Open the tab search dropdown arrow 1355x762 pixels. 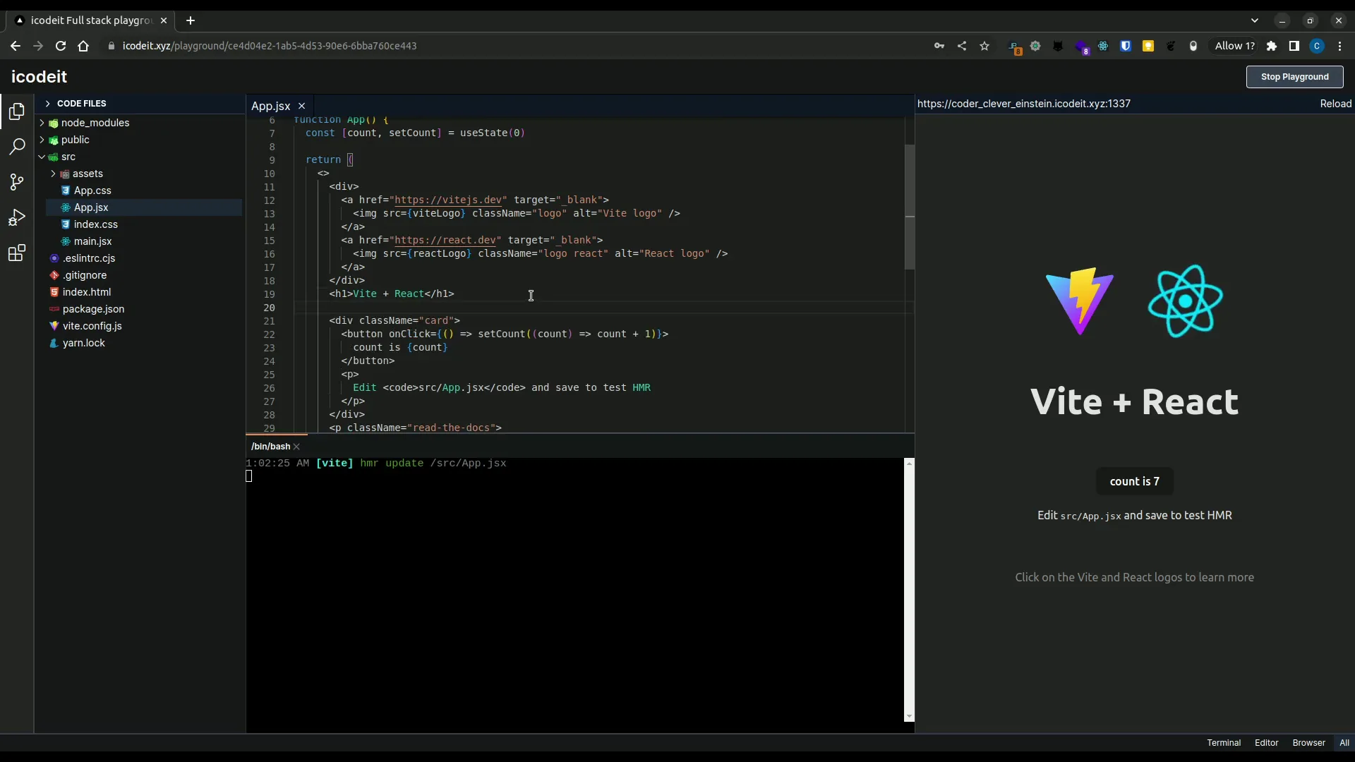pyautogui.click(x=1255, y=20)
